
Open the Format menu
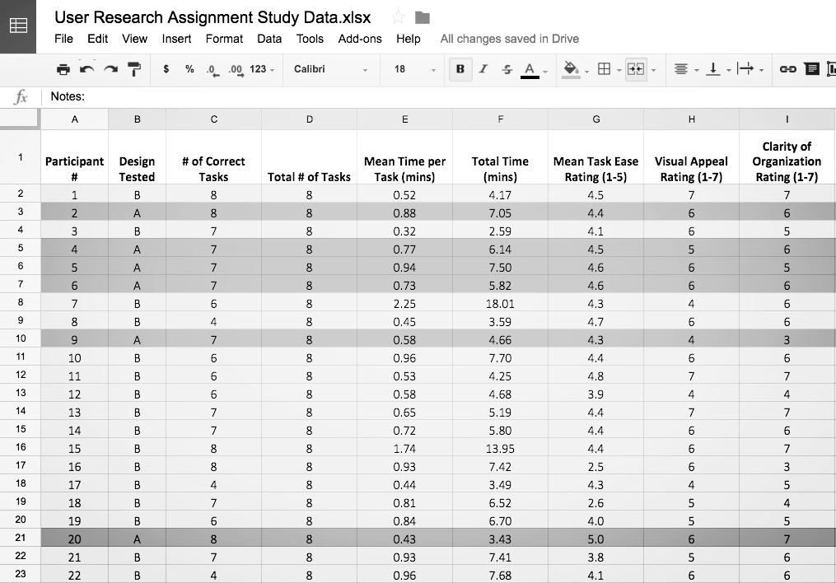224,39
